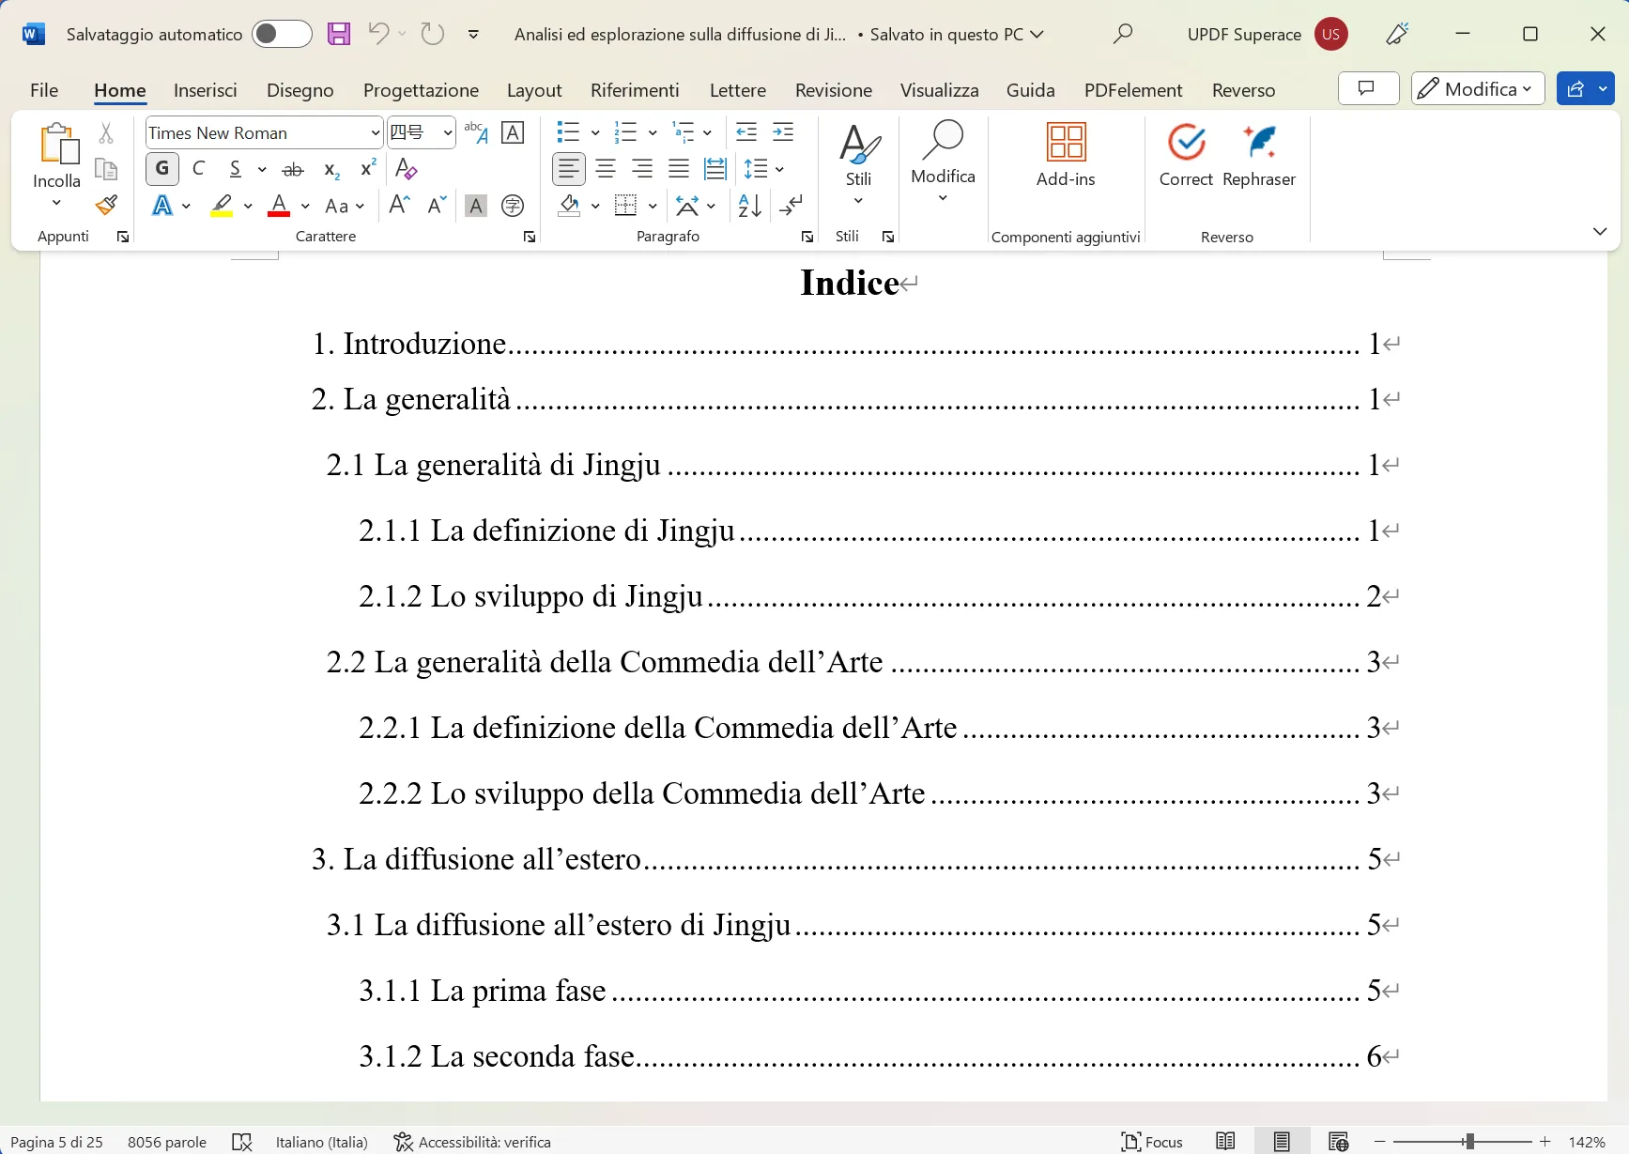Click the zoom slider handle

pyautogui.click(x=1469, y=1141)
